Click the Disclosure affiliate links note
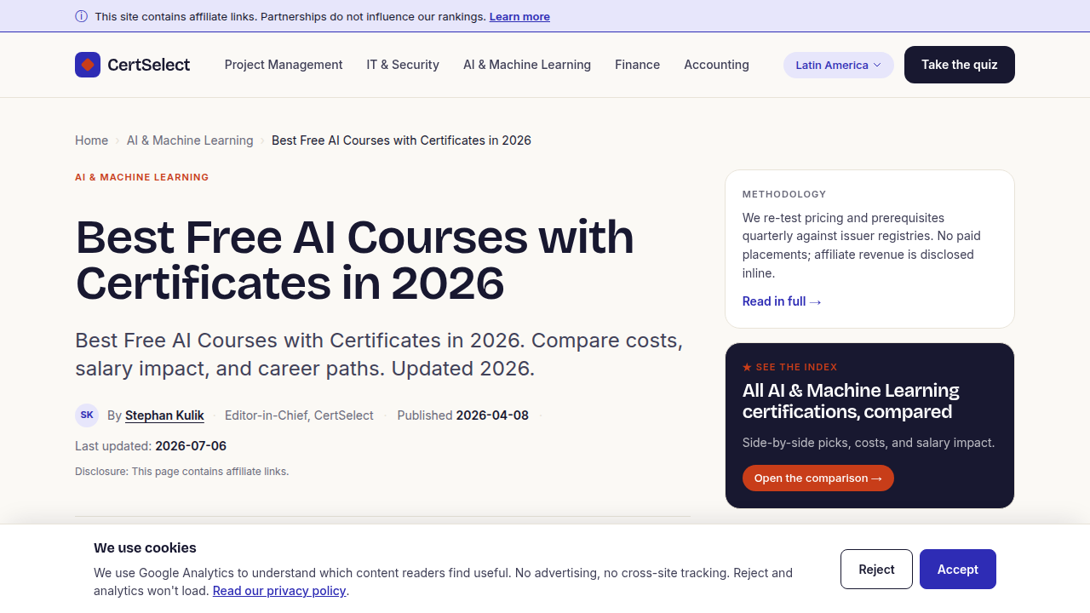The height and width of the screenshot is (613, 1090). (x=182, y=472)
